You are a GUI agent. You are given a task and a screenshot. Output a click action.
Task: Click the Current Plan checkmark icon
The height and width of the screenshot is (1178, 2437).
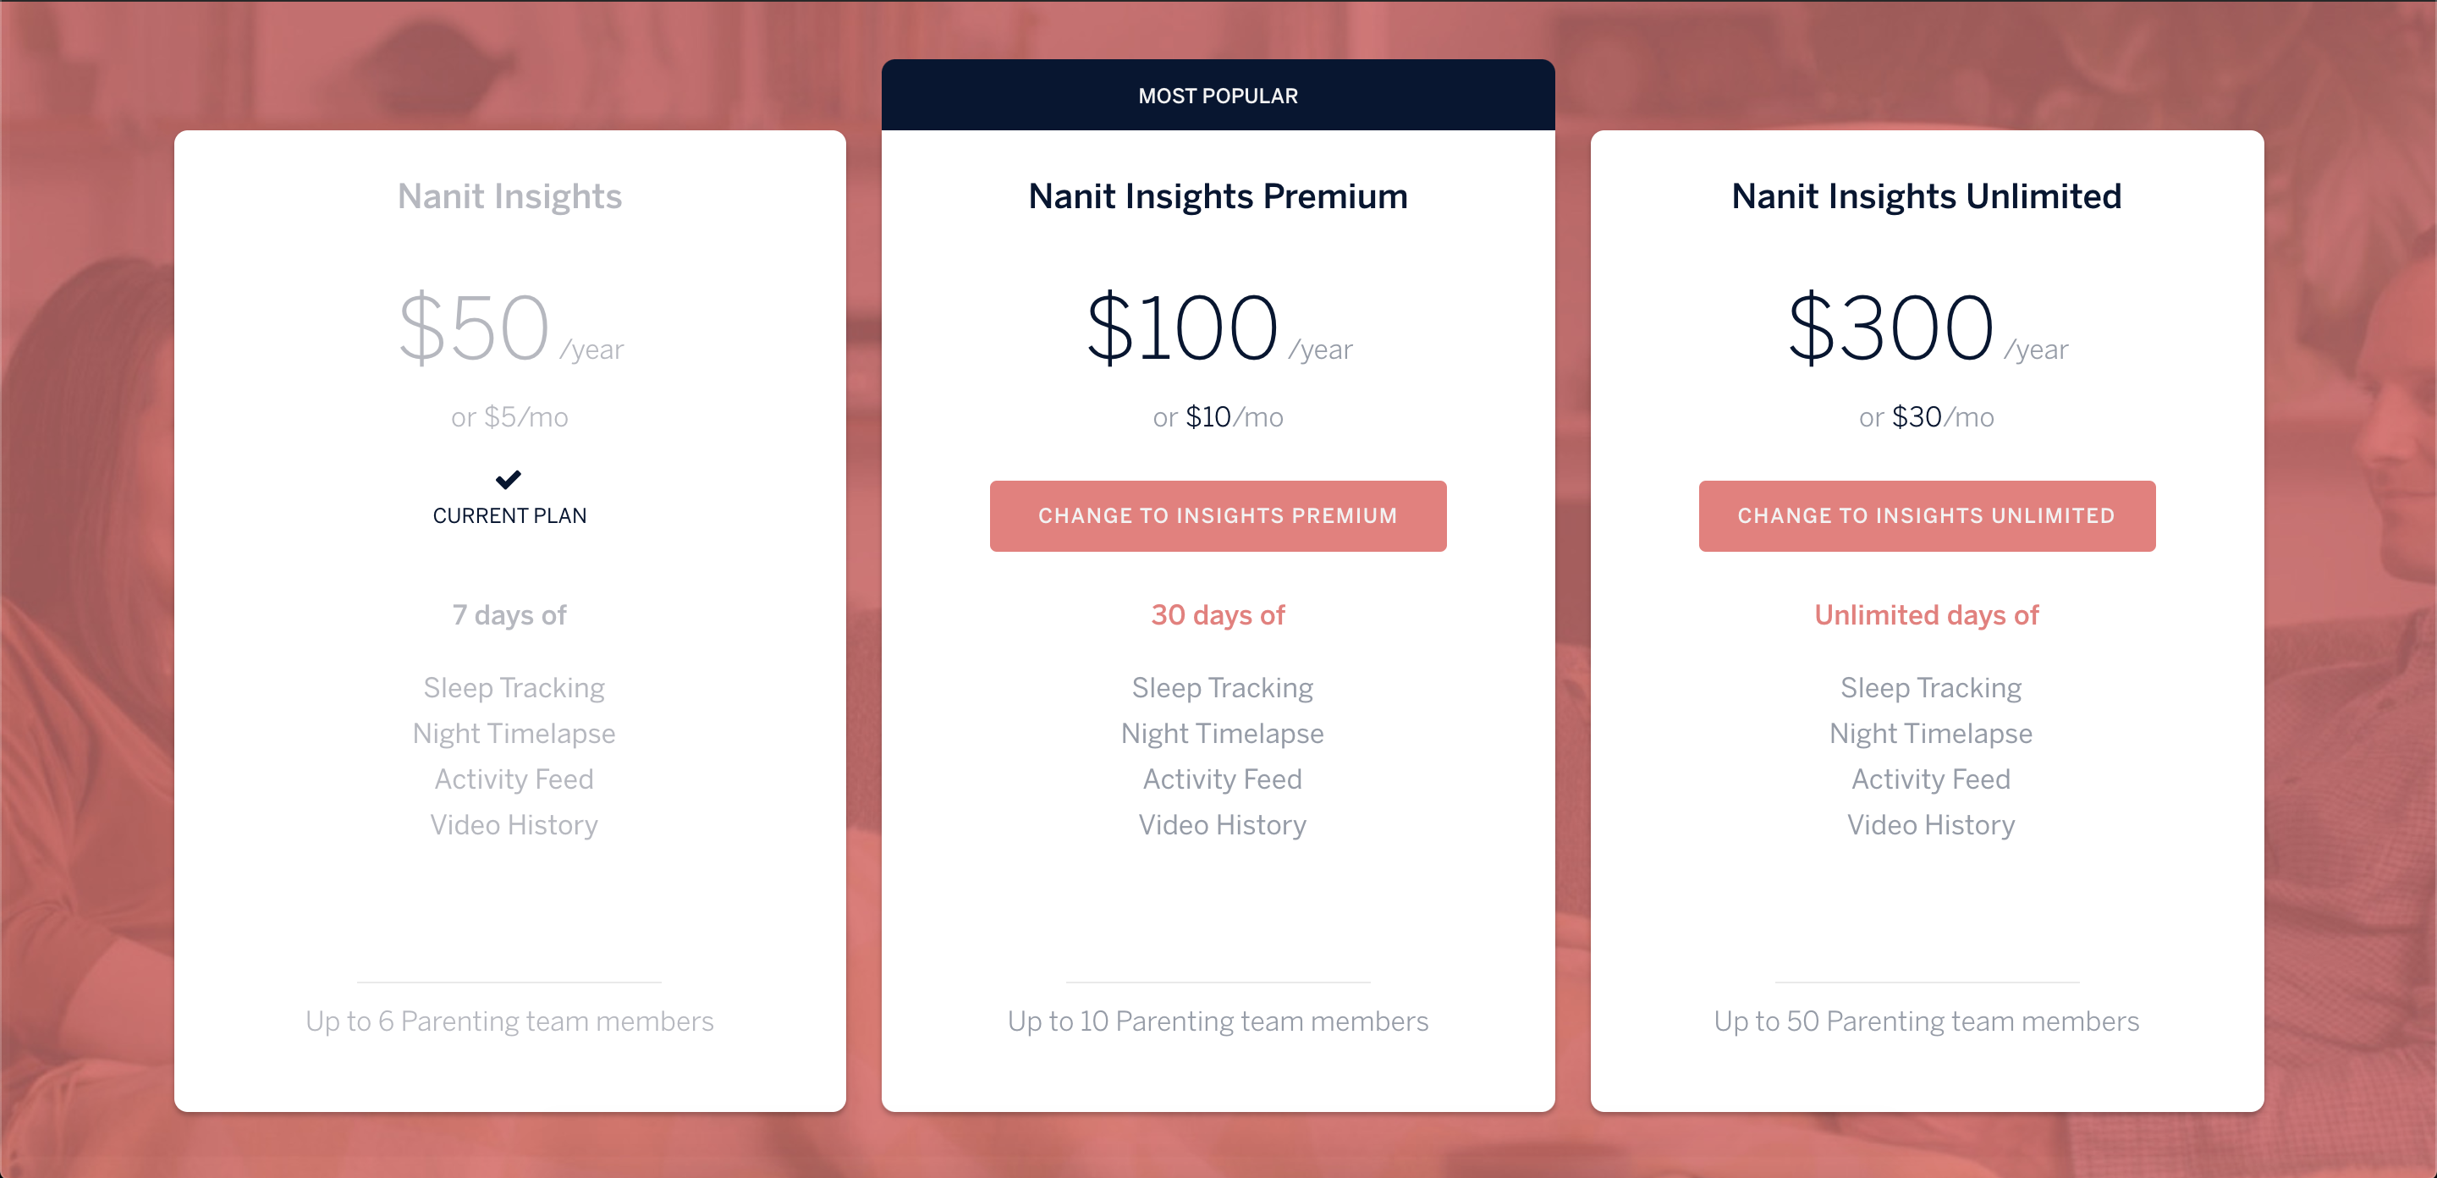(508, 480)
